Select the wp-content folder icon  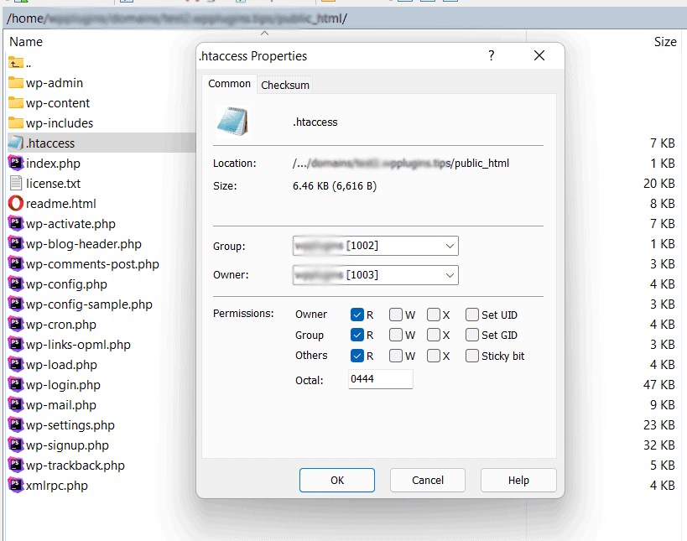tap(16, 103)
